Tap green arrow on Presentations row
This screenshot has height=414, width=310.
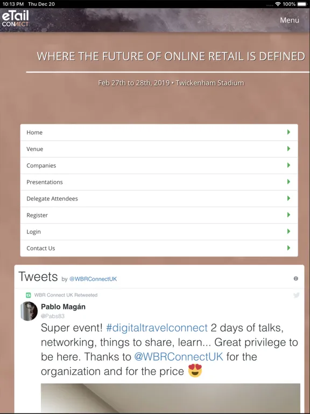[x=288, y=182]
